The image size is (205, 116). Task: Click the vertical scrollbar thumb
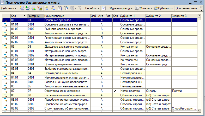point(199,19)
